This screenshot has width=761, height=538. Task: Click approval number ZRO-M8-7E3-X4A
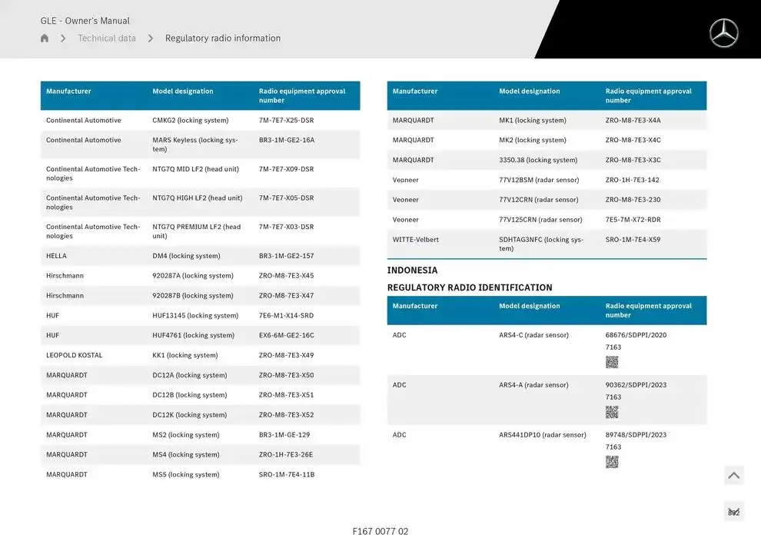click(x=633, y=121)
